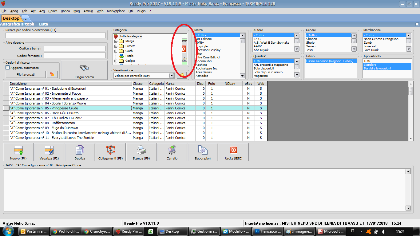Select Apokalypse Inc. in the Marca list

(x=207, y=69)
